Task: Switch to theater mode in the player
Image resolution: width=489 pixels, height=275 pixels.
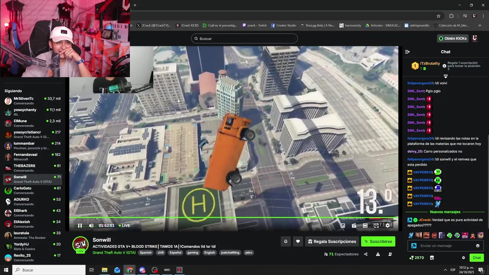Action: point(365,225)
